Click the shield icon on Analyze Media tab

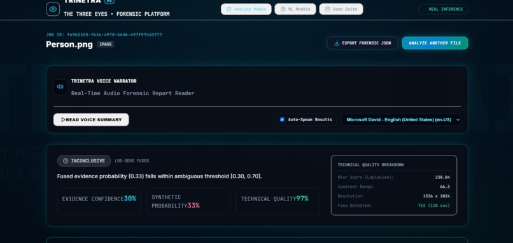[x=229, y=9]
